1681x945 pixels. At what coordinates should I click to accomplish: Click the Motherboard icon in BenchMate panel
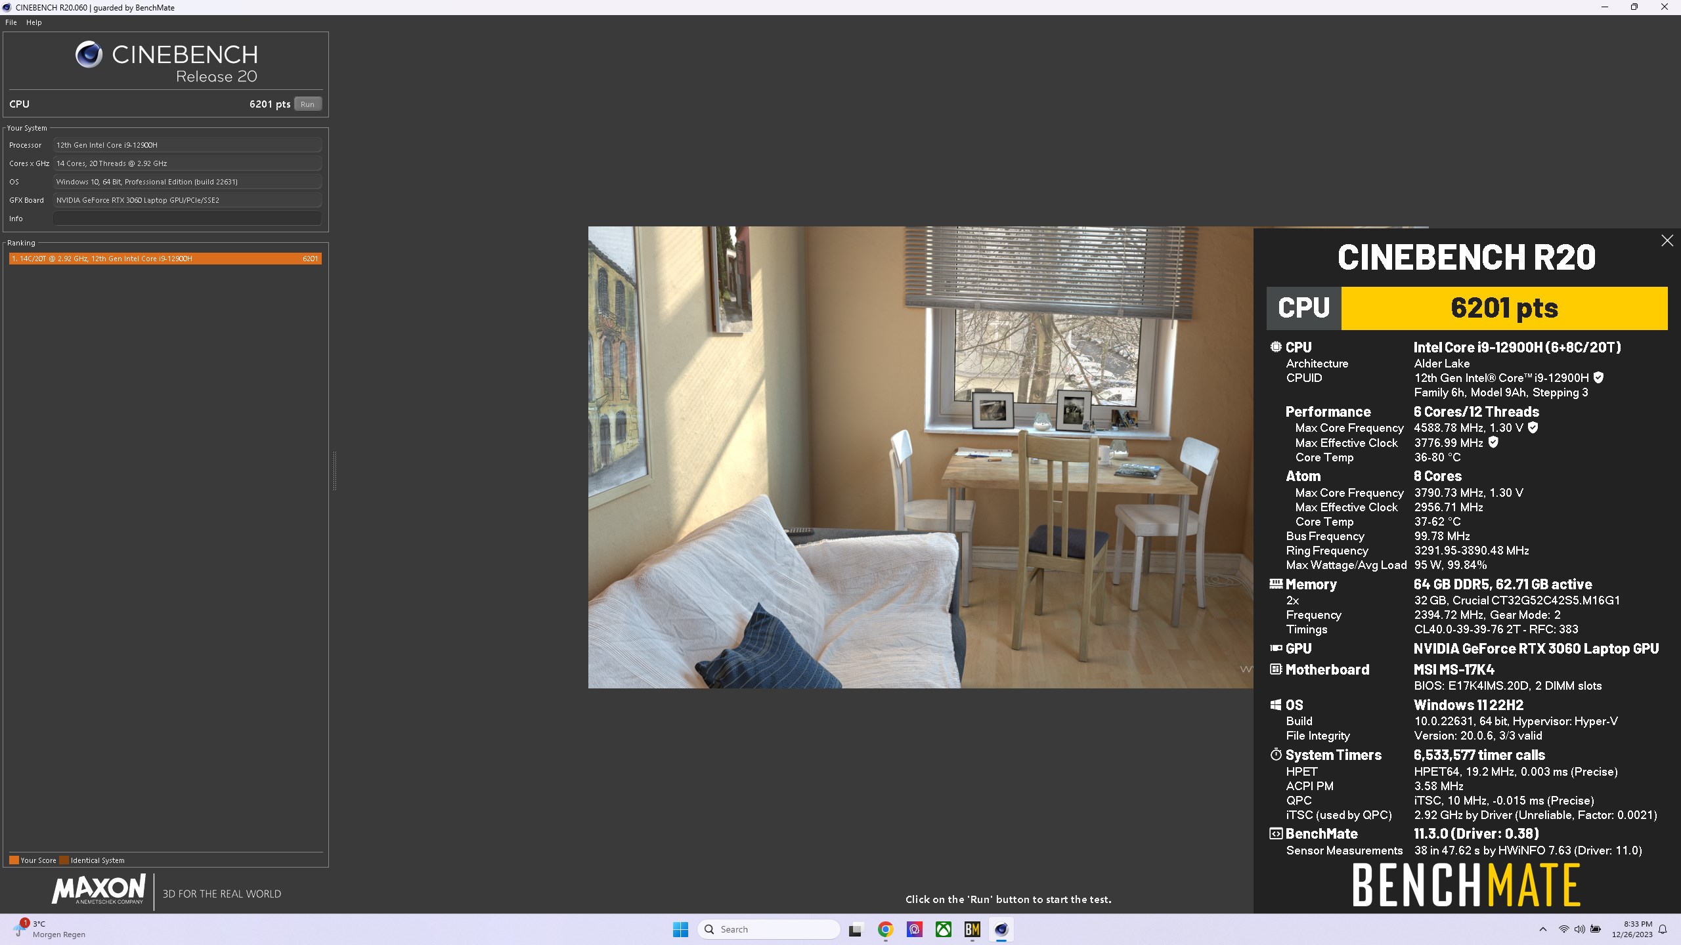1276,669
